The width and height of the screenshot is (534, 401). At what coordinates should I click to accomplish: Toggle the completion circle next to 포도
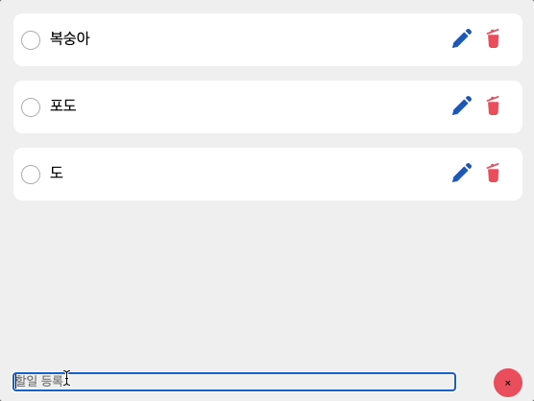coord(31,107)
